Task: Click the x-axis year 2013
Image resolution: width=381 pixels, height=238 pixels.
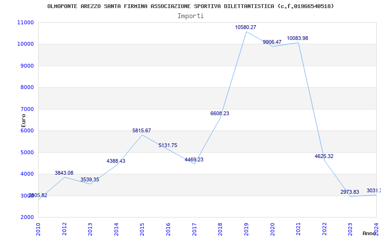Action: pos(90,229)
